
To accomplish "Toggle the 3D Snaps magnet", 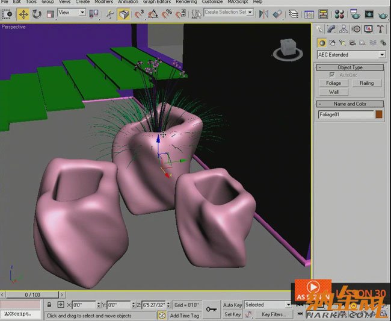I will (139, 14).
